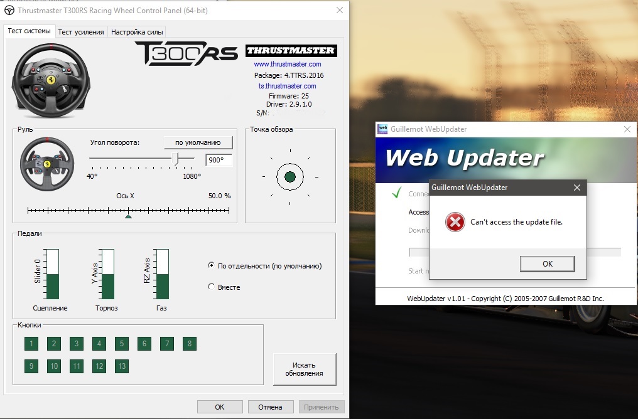Open the www.thrustmaster.com link
The width and height of the screenshot is (638, 419).
tap(288, 64)
